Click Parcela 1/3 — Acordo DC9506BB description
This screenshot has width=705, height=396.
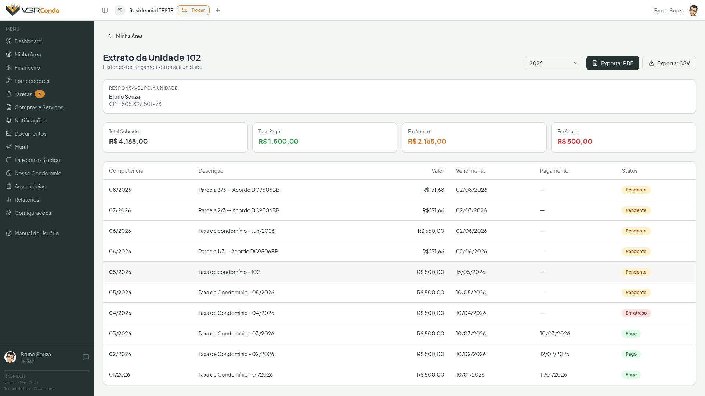(x=238, y=251)
